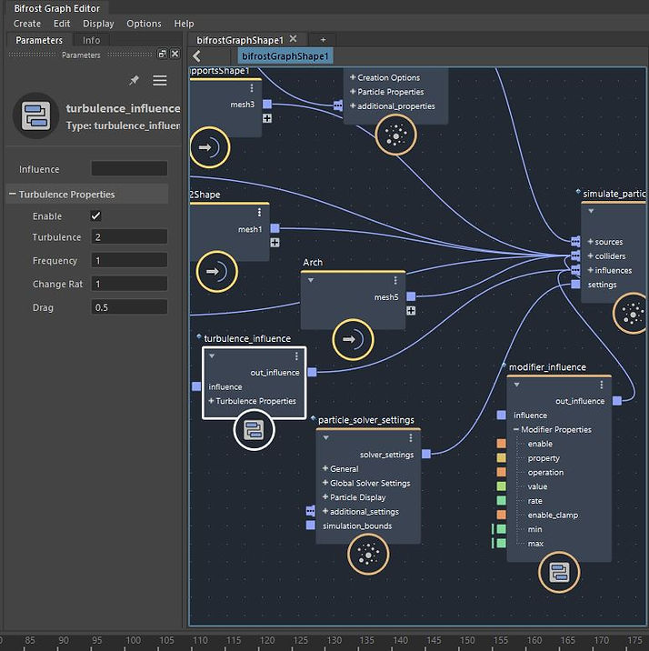Open the Display menu
Viewport: 649px width, 651px height.
(98, 24)
